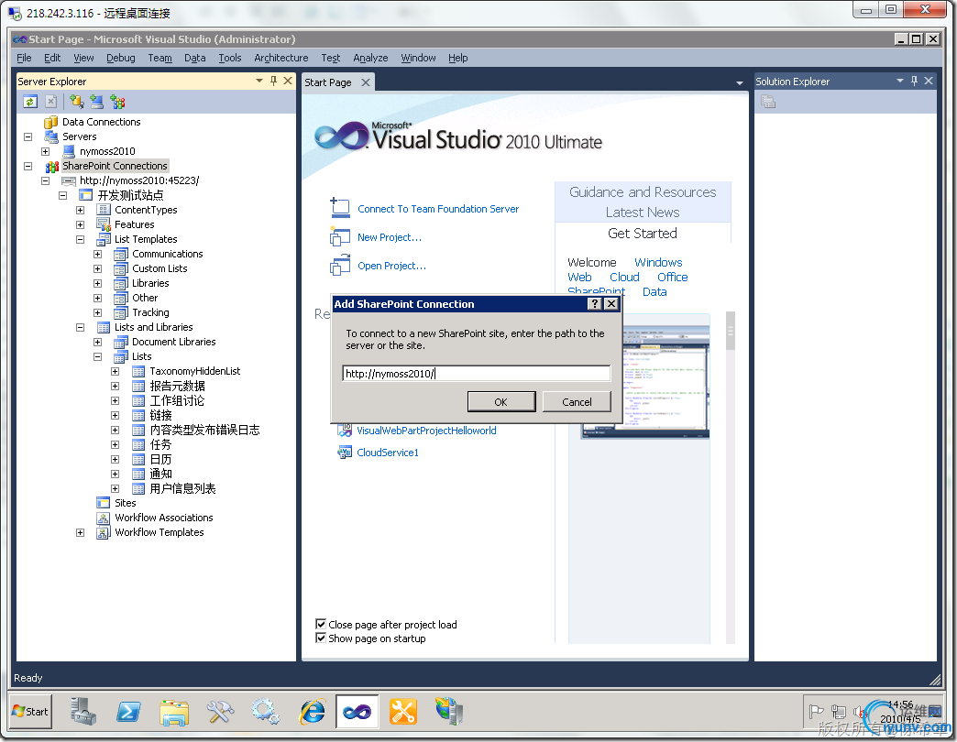Click the nymoss2010 server icon
Image resolution: width=957 pixels, height=742 pixels.
pos(69,151)
